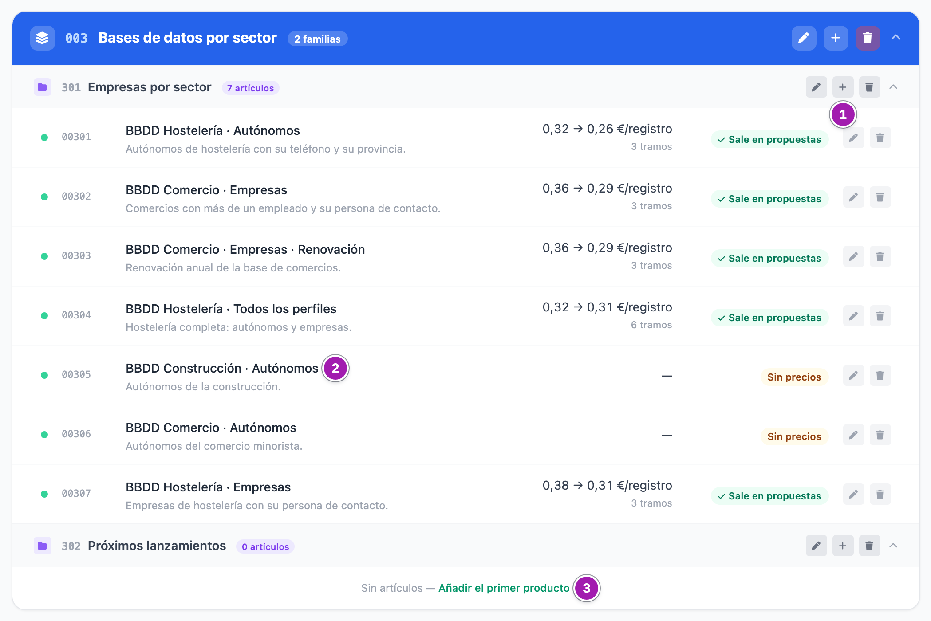
Task: Select the title BBDD Comercio · Empresas · Renovación
Action: pyautogui.click(x=245, y=249)
